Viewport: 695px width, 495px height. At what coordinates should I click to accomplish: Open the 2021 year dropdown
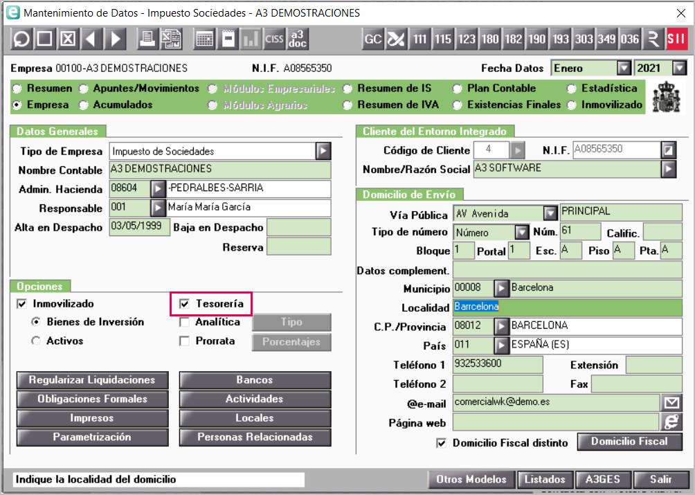point(679,69)
